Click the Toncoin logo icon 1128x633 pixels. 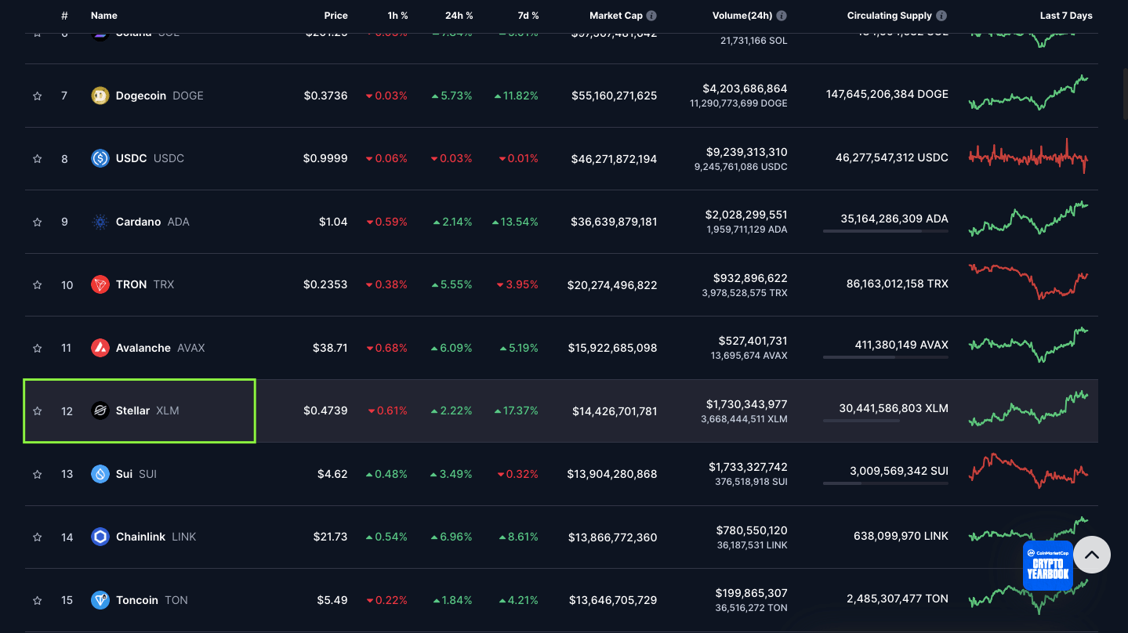[100, 600]
